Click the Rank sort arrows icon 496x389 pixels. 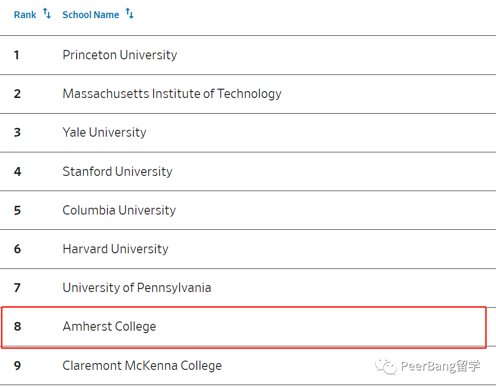tap(47, 14)
